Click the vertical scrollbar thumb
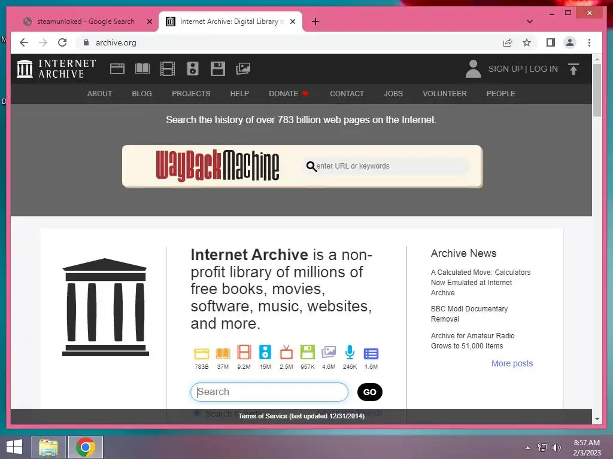This screenshot has height=459, width=613. pyautogui.click(x=597, y=90)
